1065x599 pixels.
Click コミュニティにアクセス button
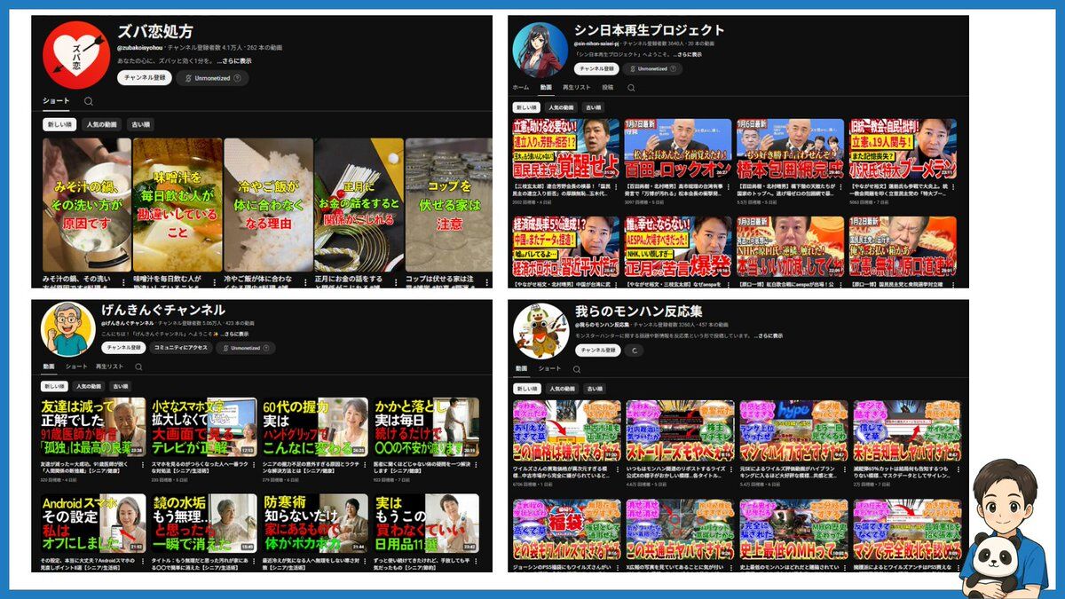click(x=181, y=348)
